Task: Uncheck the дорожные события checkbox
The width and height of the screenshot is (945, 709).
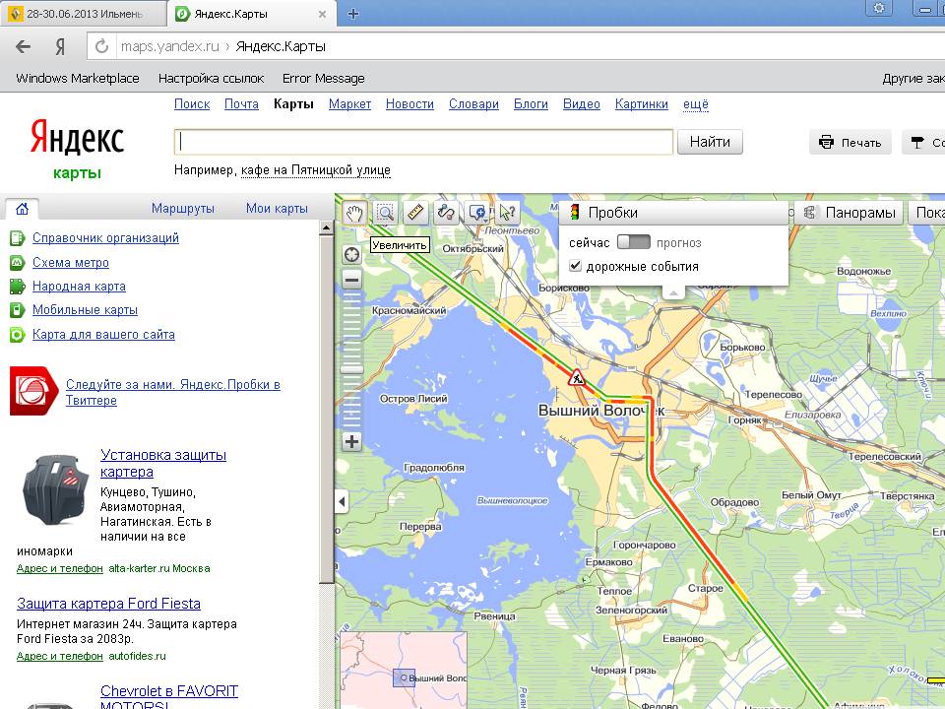Action: [577, 266]
